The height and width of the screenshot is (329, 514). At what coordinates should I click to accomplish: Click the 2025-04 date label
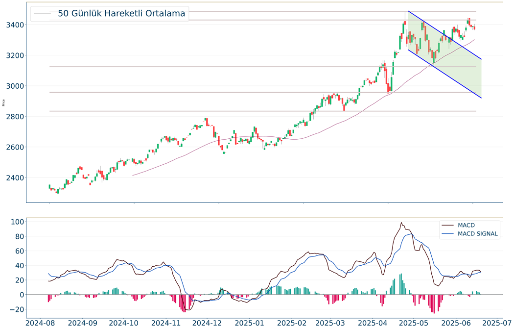(x=374, y=323)
